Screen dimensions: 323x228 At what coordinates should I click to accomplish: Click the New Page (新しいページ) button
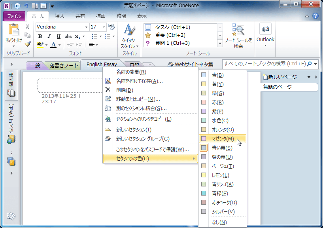pyautogui.click(x=280, y=77)
